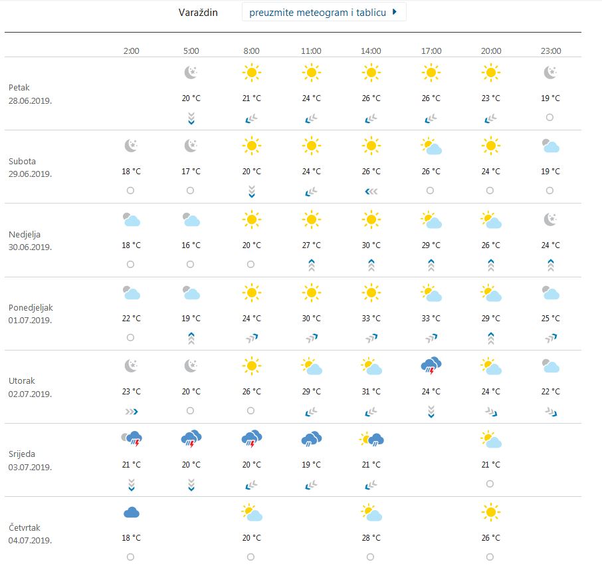
Task: Click the preuzmite meteogram i tablicu button
Action: [x=324, y=11]
